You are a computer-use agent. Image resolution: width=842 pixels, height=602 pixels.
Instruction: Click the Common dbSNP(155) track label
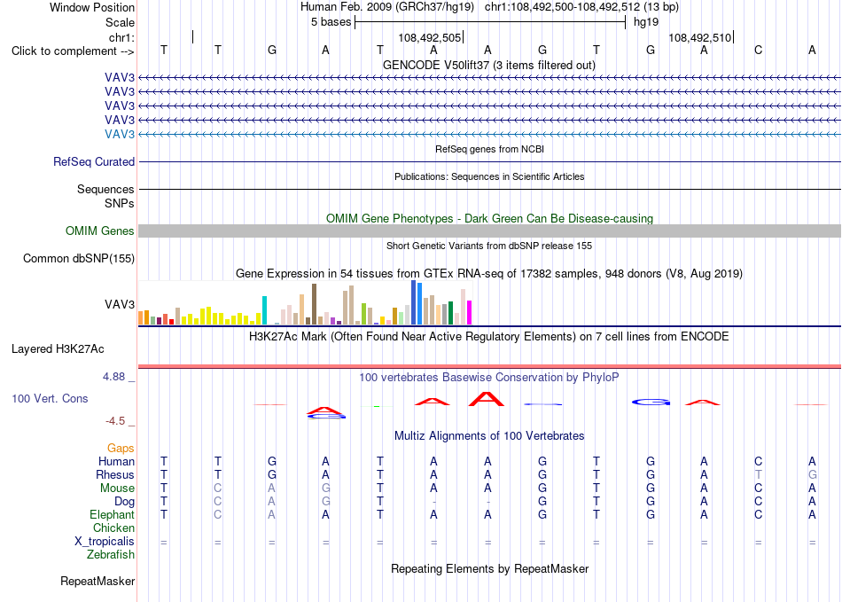pos(79,258)
